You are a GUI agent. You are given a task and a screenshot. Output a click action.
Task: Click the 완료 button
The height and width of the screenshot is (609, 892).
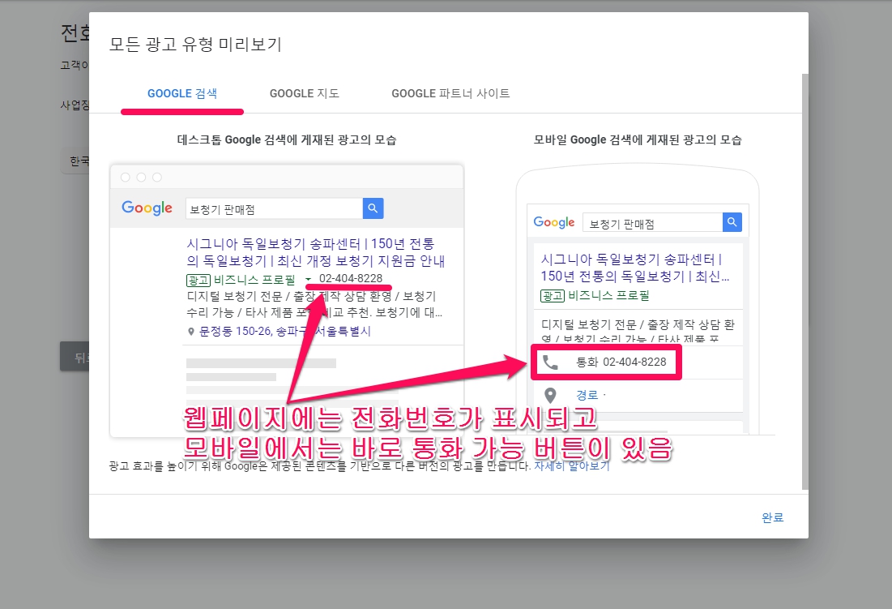pyautogui.click(x=773, y=517)
